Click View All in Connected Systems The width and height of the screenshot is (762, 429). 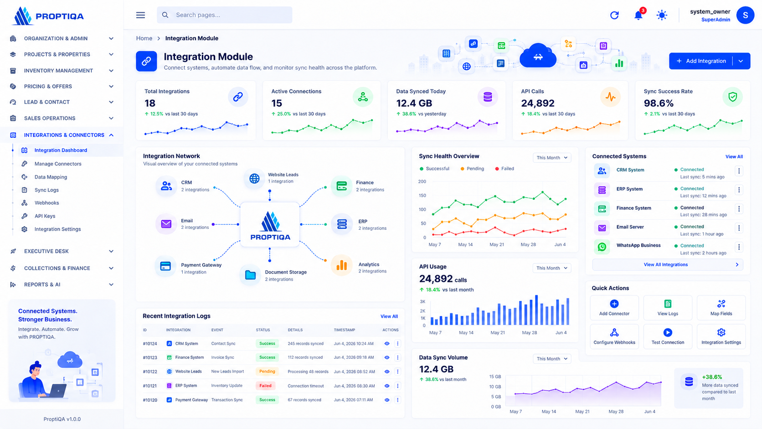[x=734, y=156]
